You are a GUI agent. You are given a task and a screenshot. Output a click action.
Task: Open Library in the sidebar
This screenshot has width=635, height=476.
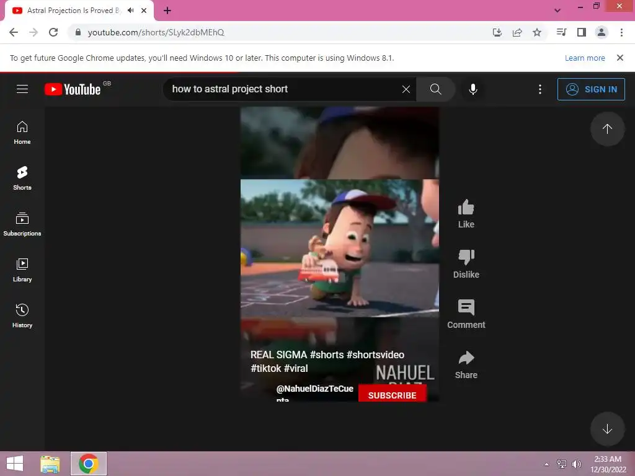[22, 270]
